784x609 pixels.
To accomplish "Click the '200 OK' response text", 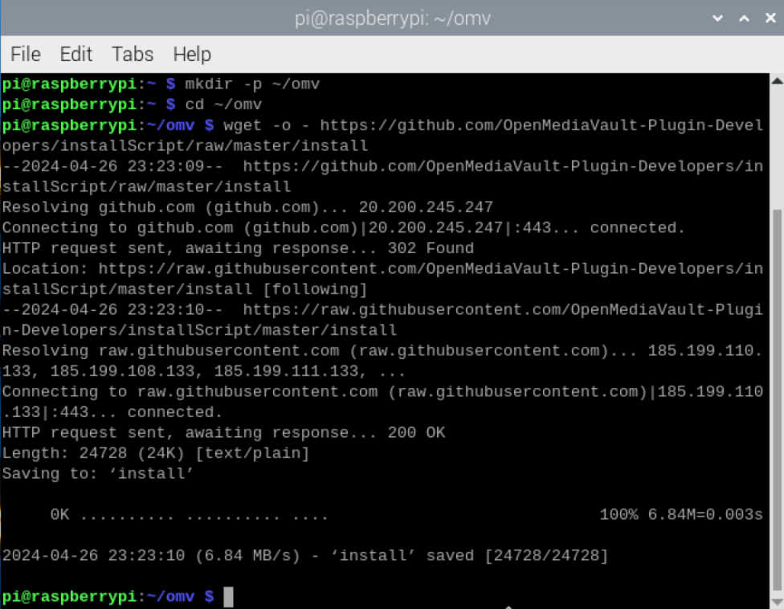I will (416, 432).
